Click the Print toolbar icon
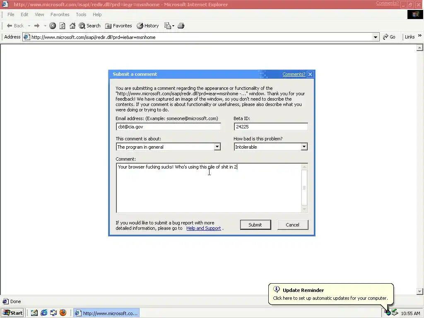The height and width of the screenshot is (318, 424). click(181, 26)
